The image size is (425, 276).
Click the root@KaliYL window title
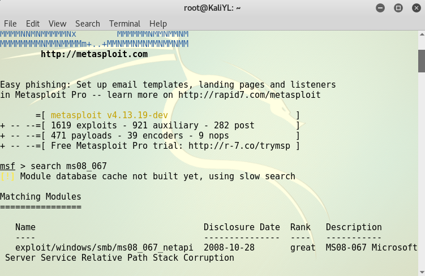(x=212, y=8)
